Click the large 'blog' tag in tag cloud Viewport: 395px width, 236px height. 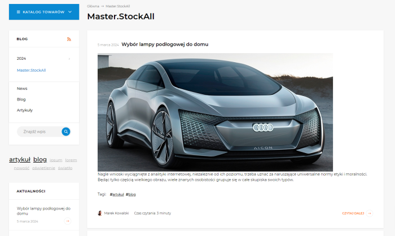[39, 160]
